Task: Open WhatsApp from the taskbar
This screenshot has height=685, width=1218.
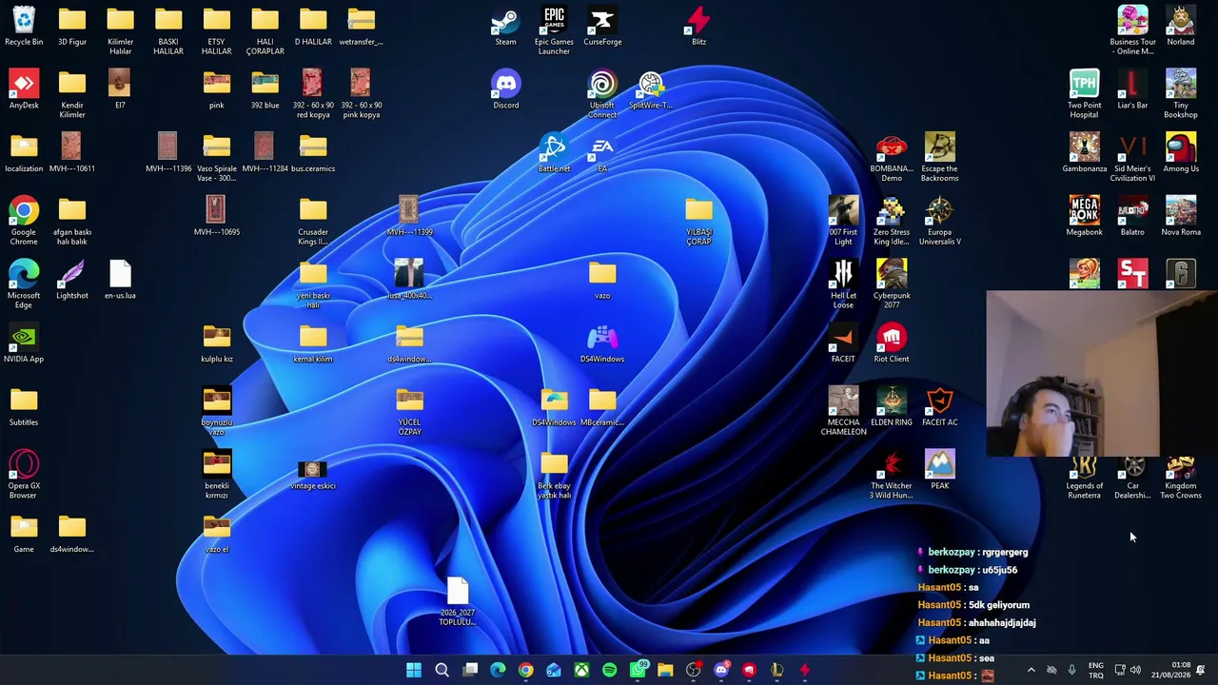Action: (x=638, y=671)
